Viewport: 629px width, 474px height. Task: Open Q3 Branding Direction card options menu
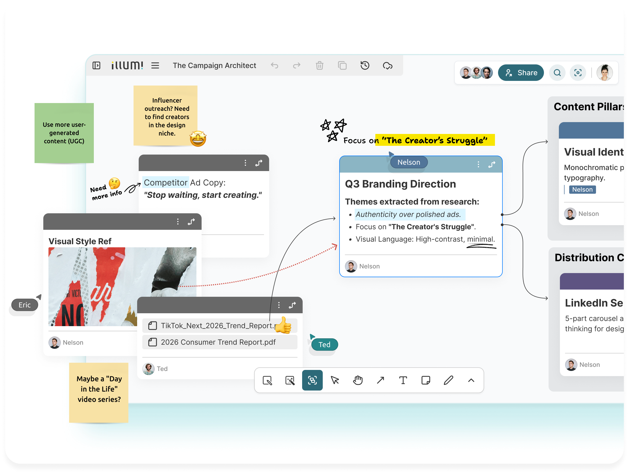478,164
